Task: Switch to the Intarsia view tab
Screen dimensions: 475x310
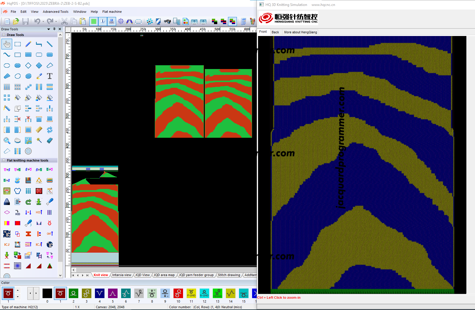Action: click(x=121, y=275)
